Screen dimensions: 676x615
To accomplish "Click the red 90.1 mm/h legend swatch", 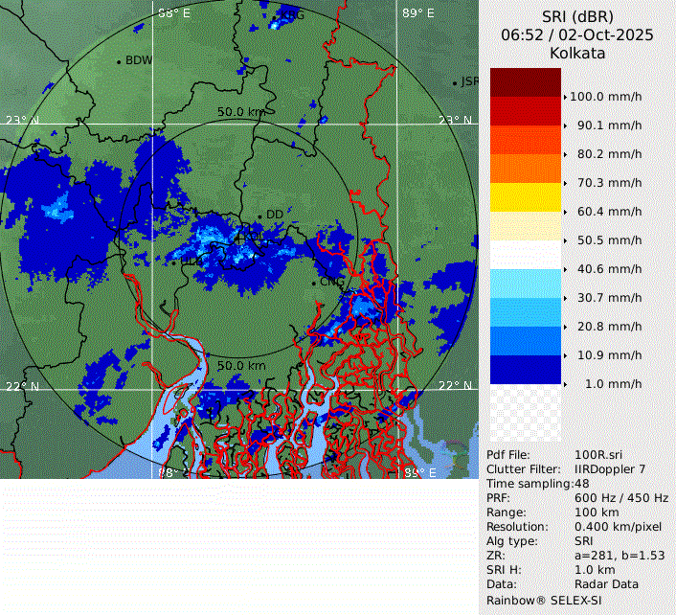I will point(525,111).
